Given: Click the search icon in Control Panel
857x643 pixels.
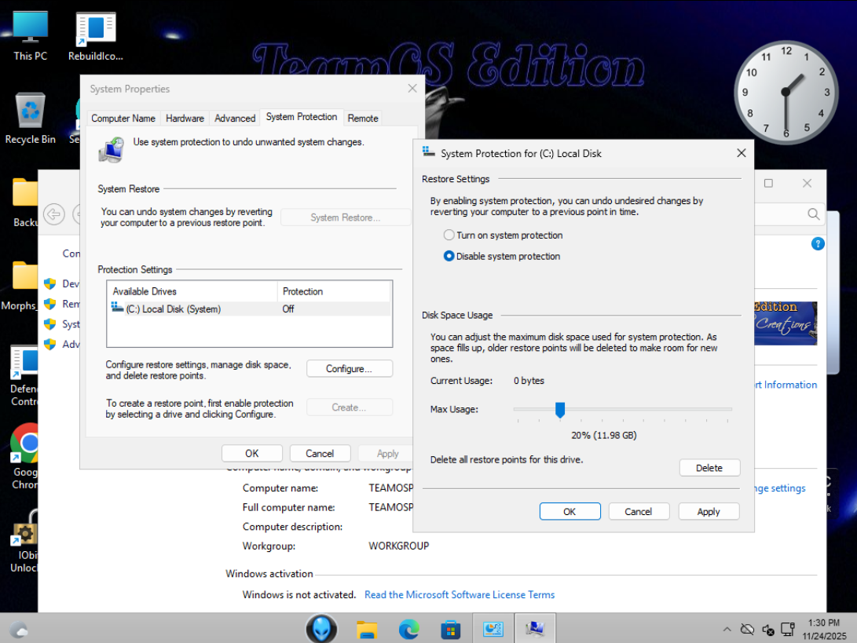Looking at the screenshot, I should tap(813, 214).
